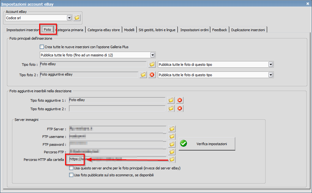Image resolution: width=312 pixels, height=193 pixels.
Task: Check Usa questo server anche per foto principali
Action: (71, 168)
